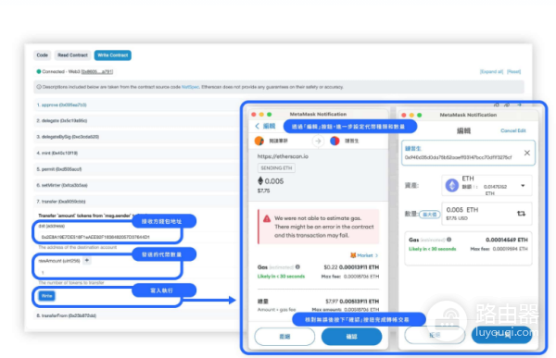556x358 pixels.
Task: Click Cancel Edit in the right MetaMask window
Action: (x=513, y=130)
